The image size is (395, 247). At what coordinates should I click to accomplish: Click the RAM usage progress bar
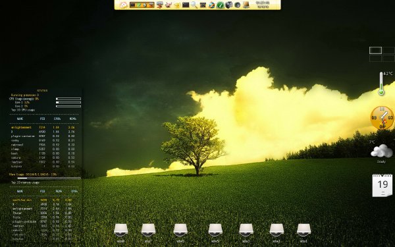click(x=49, y=178)
